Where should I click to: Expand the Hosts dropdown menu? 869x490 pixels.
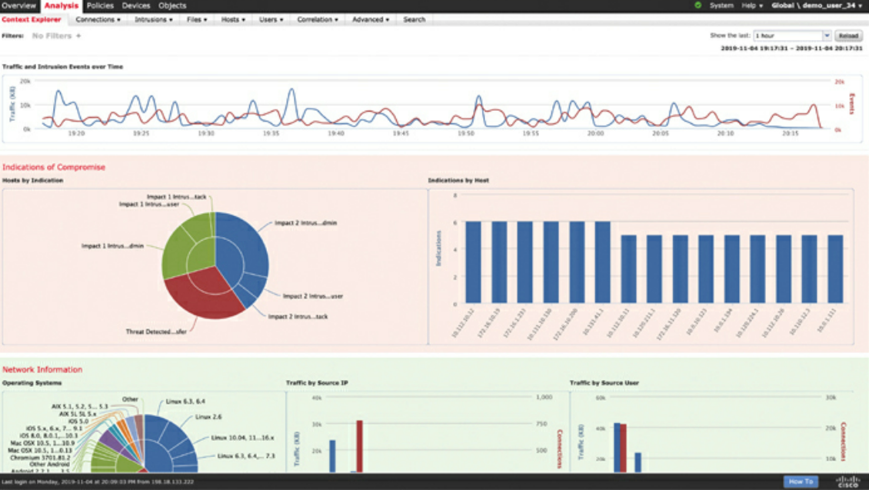233,19
